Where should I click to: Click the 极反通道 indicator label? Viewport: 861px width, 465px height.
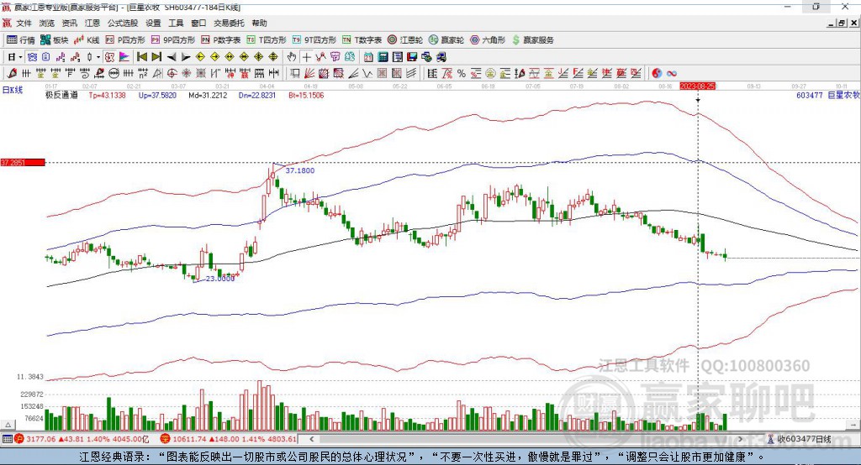pos(61,95)
